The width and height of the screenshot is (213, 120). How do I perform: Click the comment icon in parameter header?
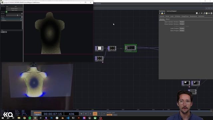[197, 13]
